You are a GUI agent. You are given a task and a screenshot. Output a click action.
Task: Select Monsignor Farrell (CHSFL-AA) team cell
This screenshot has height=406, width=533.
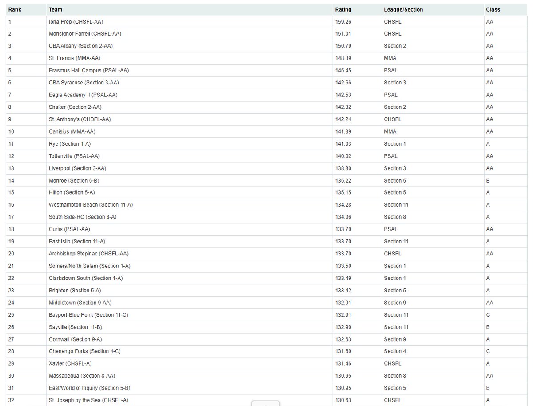pyautogui.click(x=85, y=34)
